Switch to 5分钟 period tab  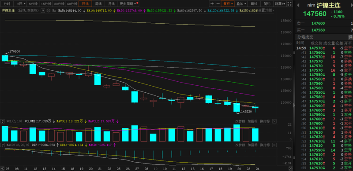[x=34, y=4]
